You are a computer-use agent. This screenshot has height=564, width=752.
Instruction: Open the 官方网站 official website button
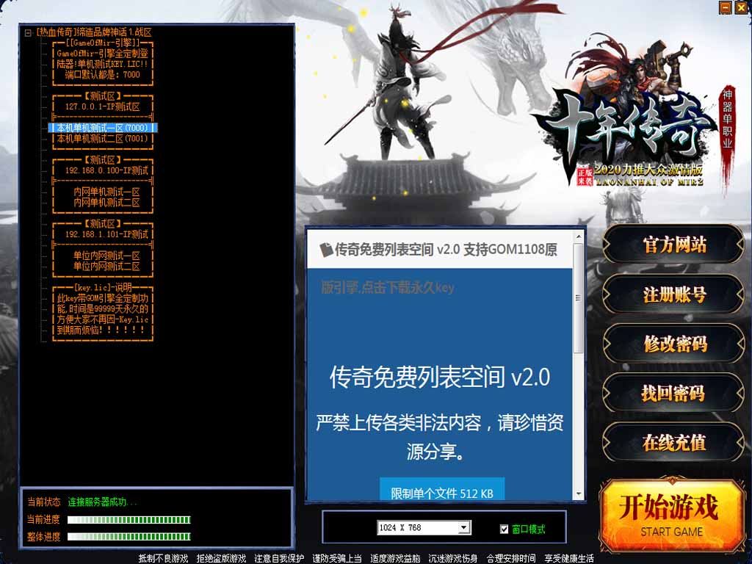point(674,245)
